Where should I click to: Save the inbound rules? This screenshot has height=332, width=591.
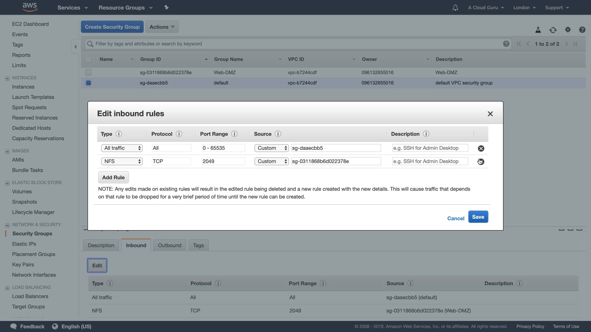pos(478,217)
